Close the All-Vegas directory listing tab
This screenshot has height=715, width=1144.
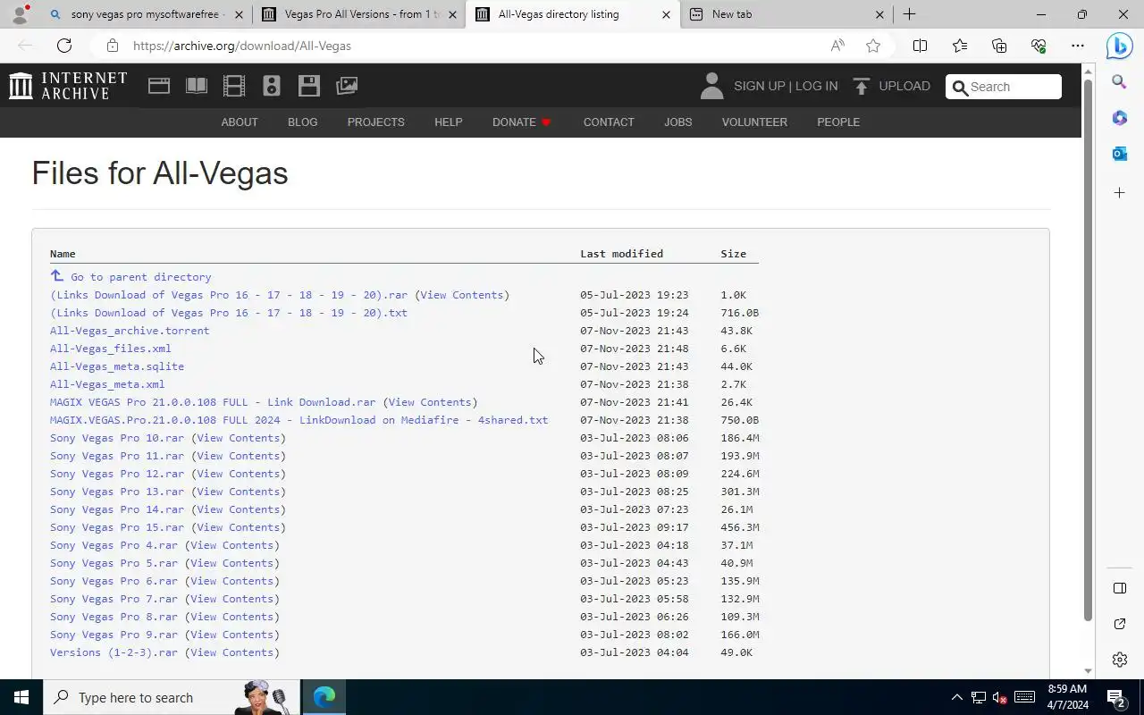pyautogui.click(x=666, y=14)
